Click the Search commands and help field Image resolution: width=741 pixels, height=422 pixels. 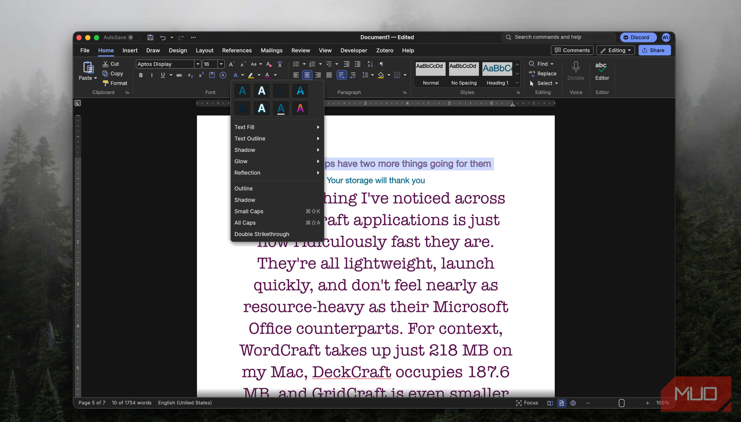tap(558, 37)
